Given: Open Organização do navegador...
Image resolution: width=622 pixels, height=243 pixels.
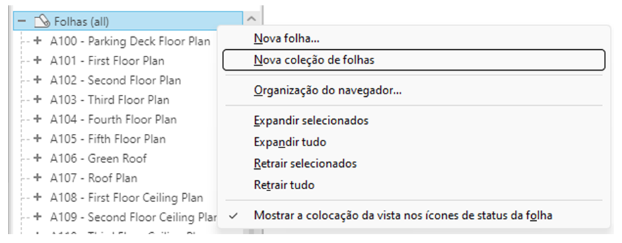Looking at the screenshot, I should (x=328, y=90).
